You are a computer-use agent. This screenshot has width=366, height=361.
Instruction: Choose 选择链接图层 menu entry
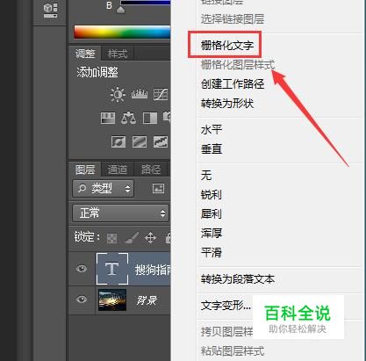[x=233, y=19]
